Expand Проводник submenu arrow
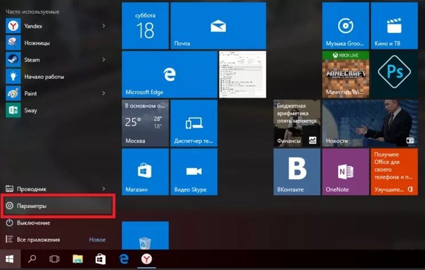Image resolution: width=425 pixels, height=270 pixels. coord(103,188)
